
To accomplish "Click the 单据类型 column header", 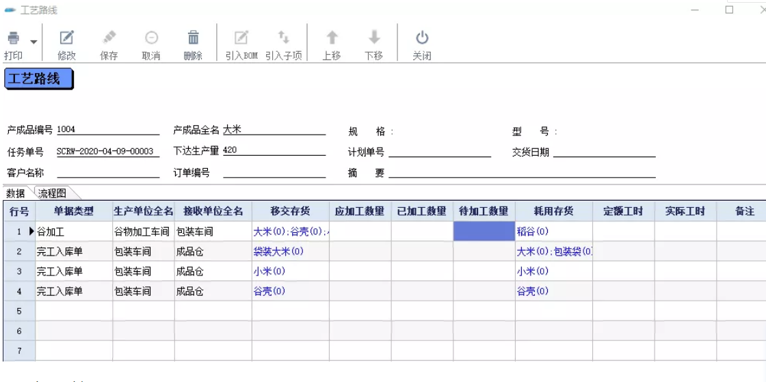I will tap(74, 211).
